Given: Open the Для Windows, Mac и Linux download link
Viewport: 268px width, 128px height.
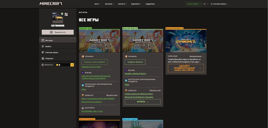Looking at the screenshot, I should 92,111.
